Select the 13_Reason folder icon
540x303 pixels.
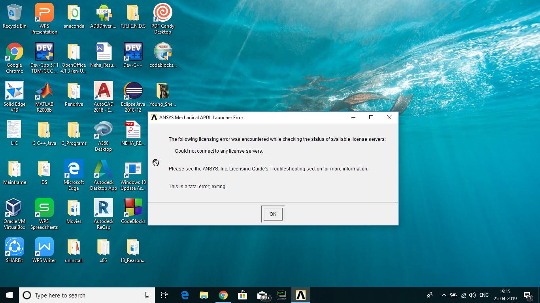coord(133,251)
